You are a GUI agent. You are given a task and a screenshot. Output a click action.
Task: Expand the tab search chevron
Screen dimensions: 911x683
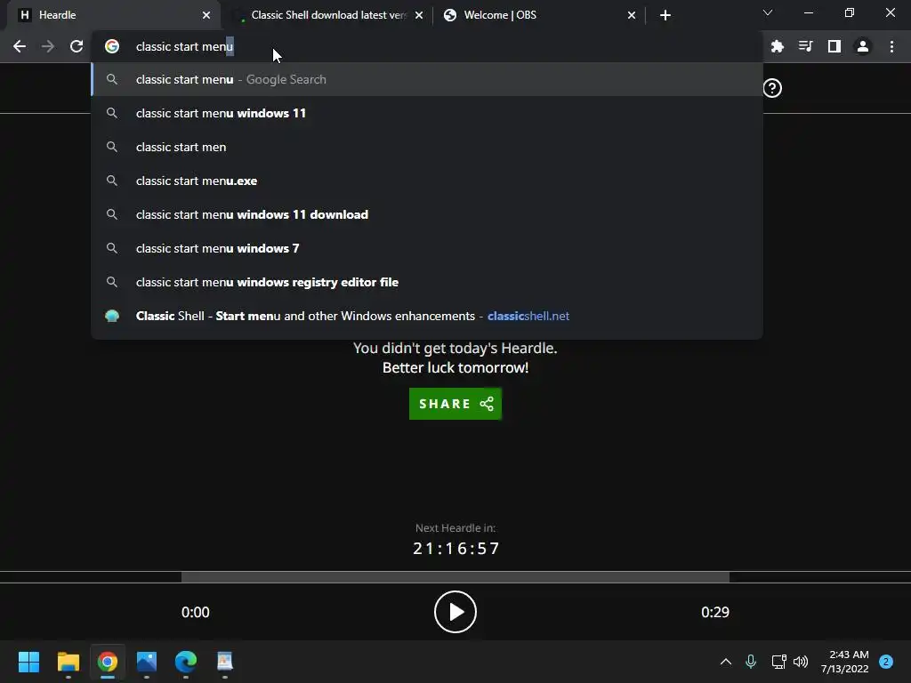(768, 12)
